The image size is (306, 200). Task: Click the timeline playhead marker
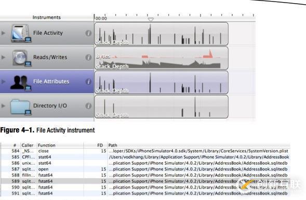(151, 19)
